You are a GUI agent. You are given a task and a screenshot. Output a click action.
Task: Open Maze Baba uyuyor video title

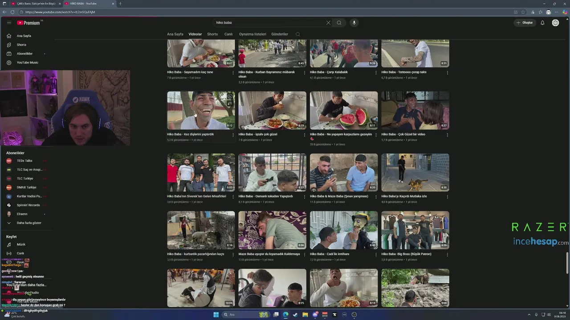coord(269,254)
